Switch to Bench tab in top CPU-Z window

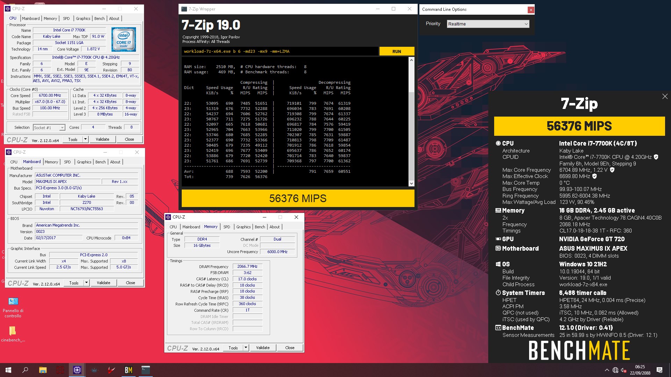[x=100, y=19]
